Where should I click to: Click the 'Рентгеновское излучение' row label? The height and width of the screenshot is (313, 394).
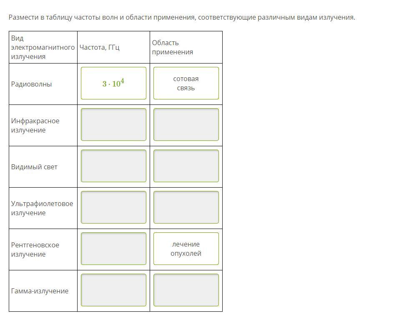[35, 249]
